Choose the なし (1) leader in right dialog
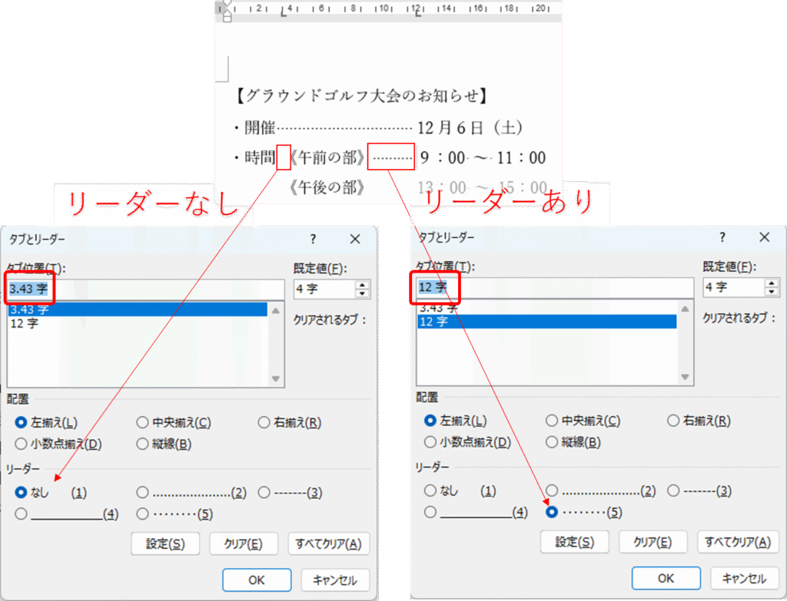The height and width of the screenshot is (601, 787). pos(430,490)
